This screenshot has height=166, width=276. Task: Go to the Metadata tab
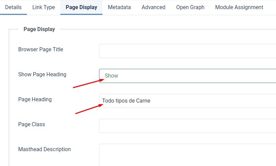click(x=119, y=7)
